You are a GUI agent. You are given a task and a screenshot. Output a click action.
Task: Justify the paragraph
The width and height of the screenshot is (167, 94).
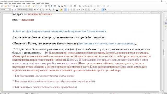click(x=74, y=10)
